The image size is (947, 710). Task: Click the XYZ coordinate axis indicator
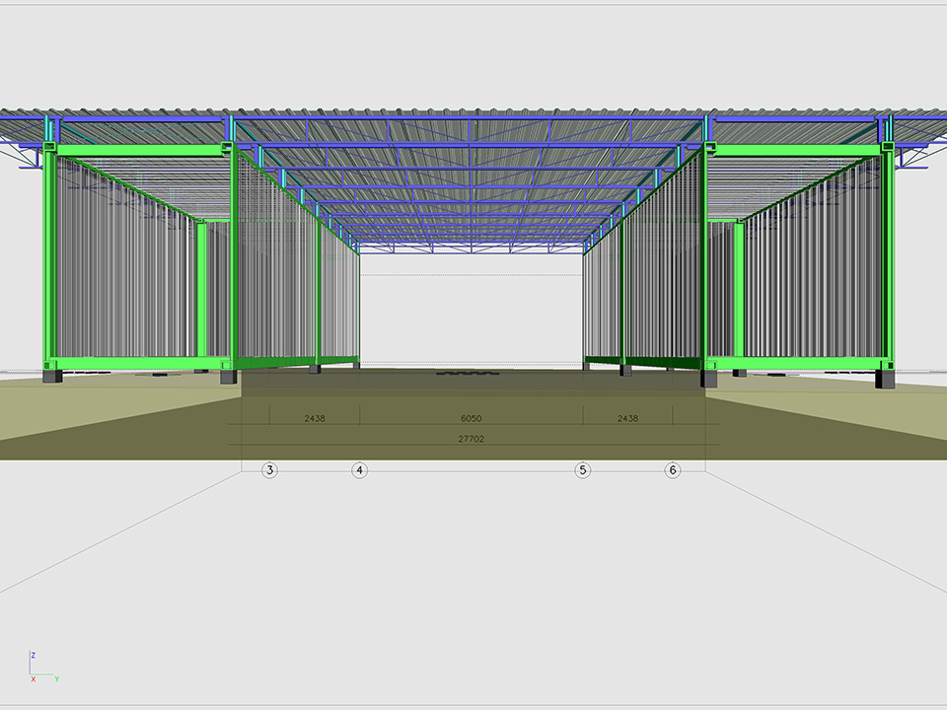tap(41, 668)
